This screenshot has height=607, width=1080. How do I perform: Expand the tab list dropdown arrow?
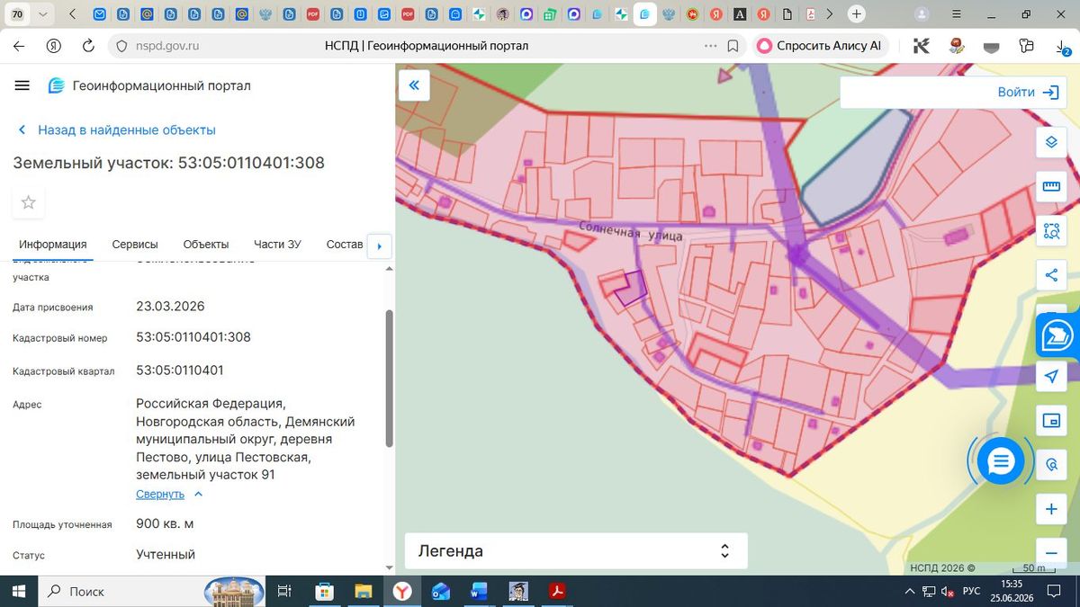pos(42,14)
